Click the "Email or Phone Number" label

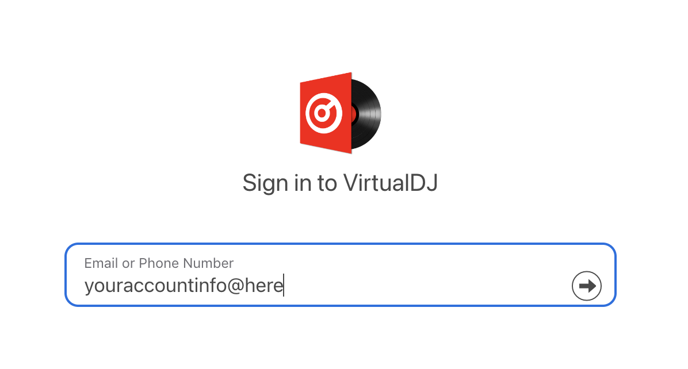[159, 263]
